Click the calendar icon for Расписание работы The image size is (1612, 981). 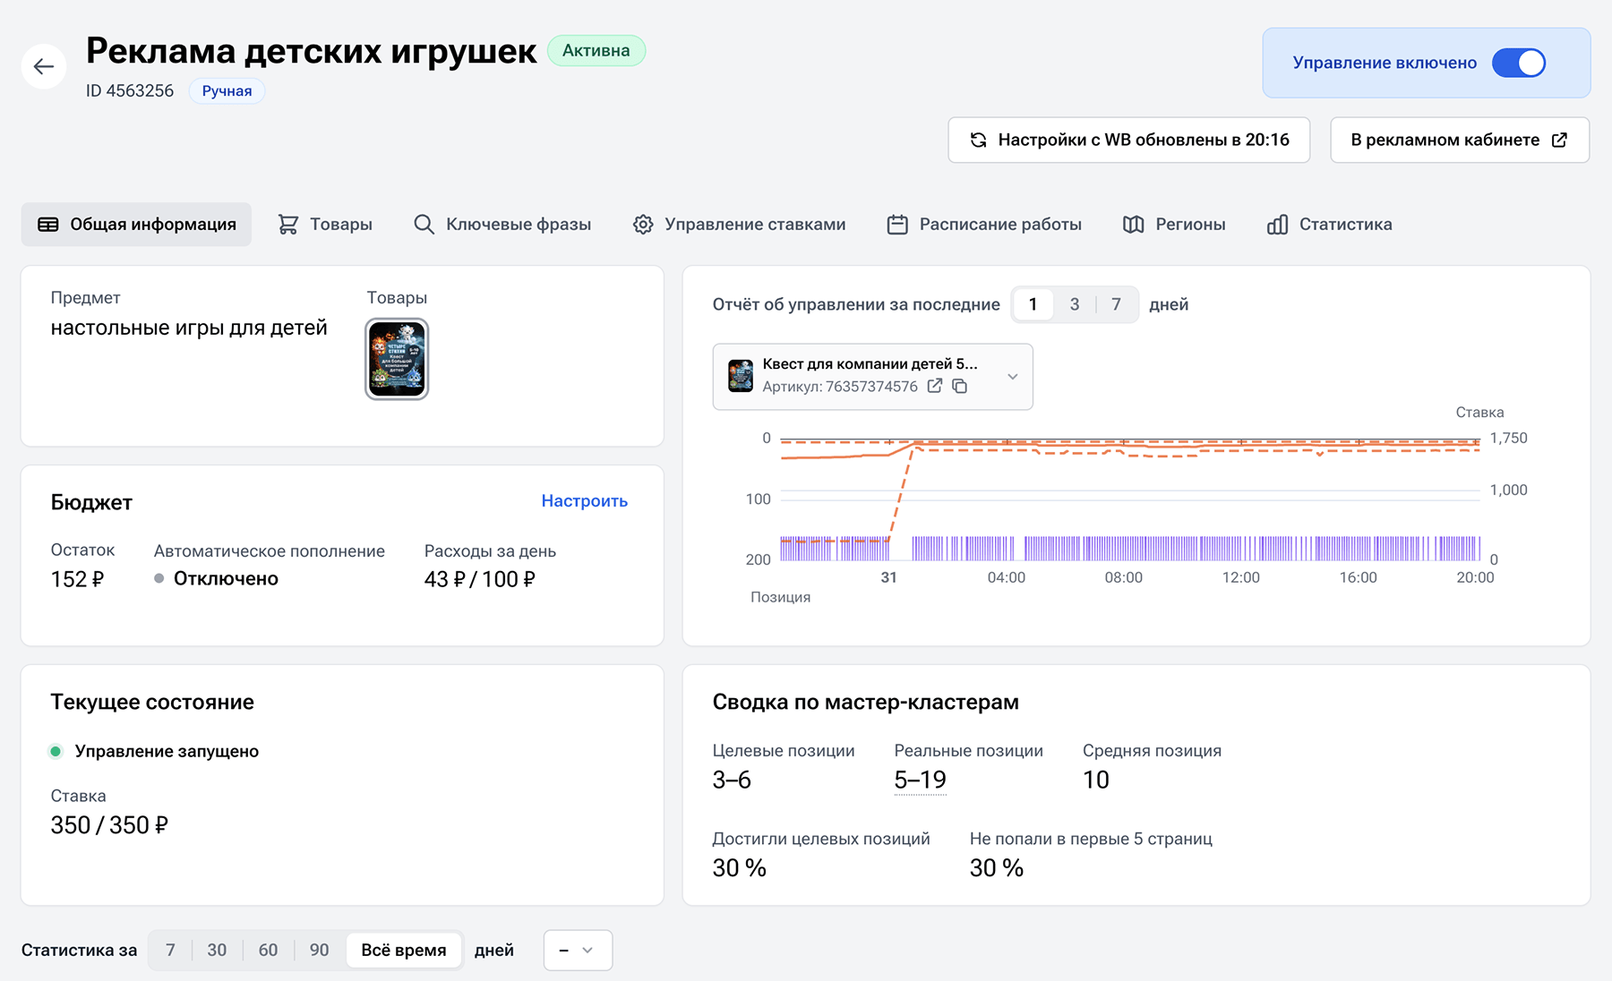tap(897, 225)
